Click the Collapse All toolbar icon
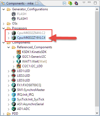100x116 pixels. point(64,3)
